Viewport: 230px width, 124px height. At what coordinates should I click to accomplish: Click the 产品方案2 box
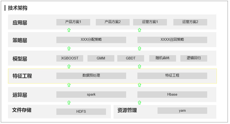click(112, 22)
